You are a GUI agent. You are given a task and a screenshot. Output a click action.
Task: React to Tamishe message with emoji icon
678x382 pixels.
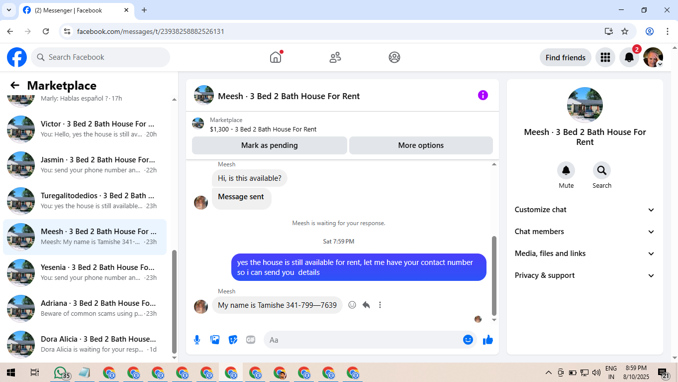(352, 305)
